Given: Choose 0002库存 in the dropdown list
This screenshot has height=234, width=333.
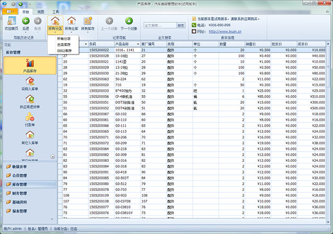Looking at the screenshot, I should coord(63,51).
